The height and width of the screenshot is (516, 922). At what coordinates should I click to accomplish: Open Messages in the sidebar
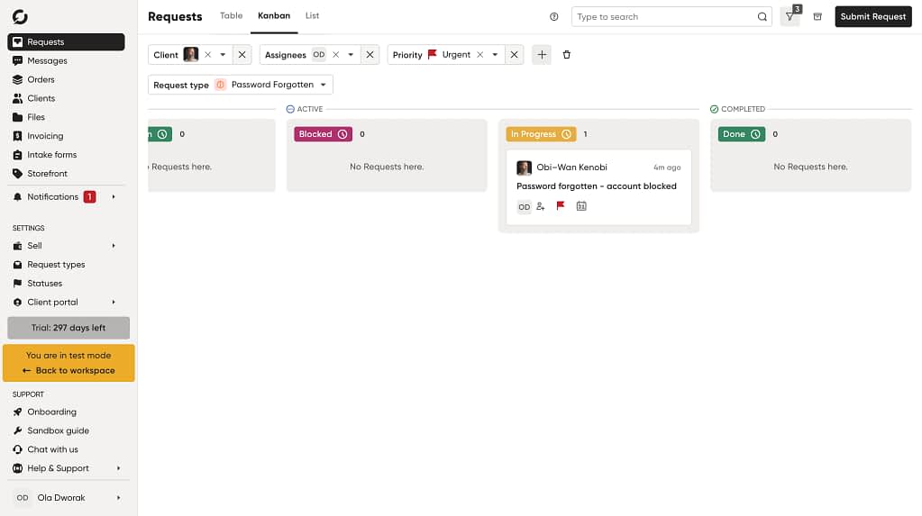(47, 60)
